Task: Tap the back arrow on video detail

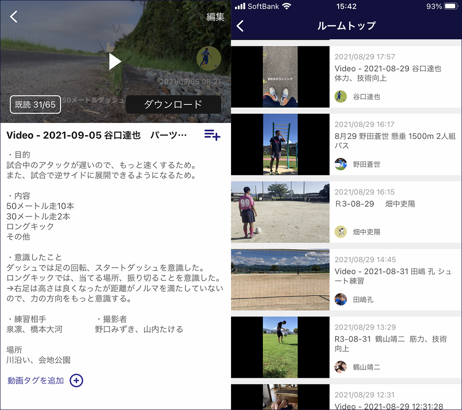Action: point(14,17)
